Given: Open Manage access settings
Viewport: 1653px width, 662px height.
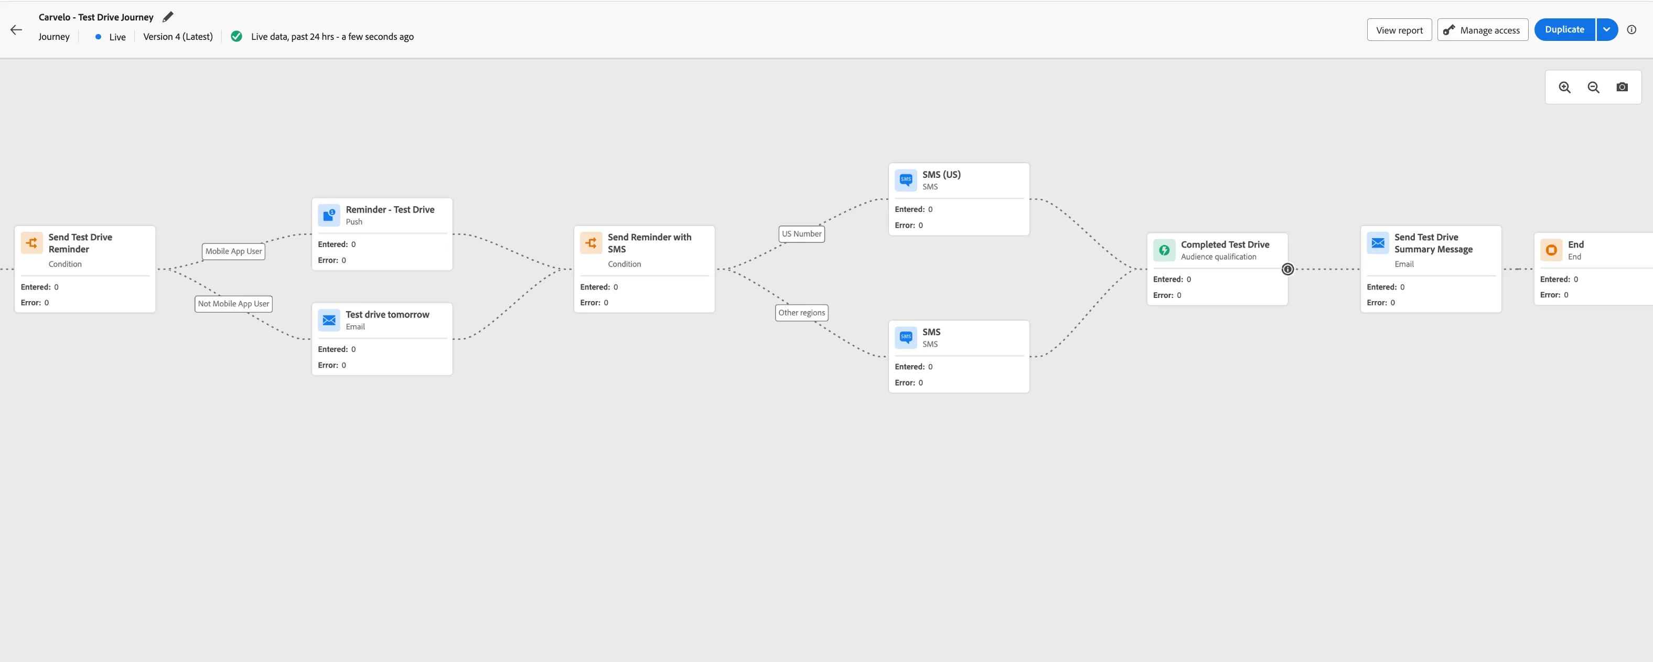Looking at the screenshot, I should coord(1483,29).
